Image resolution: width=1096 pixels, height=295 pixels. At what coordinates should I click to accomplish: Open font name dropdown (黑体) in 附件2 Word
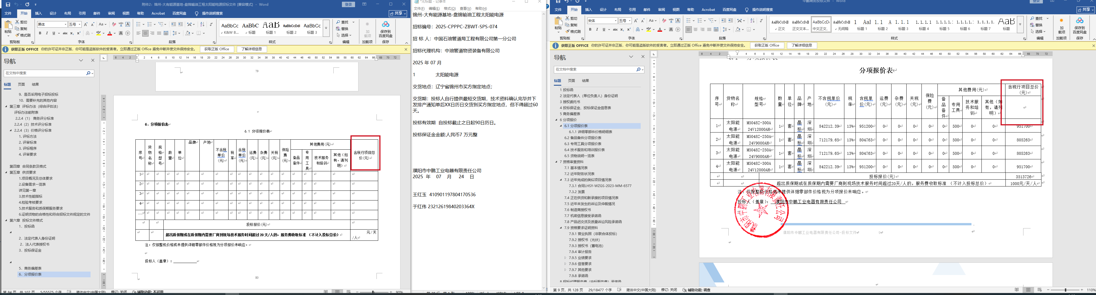[x=65, y=25]
